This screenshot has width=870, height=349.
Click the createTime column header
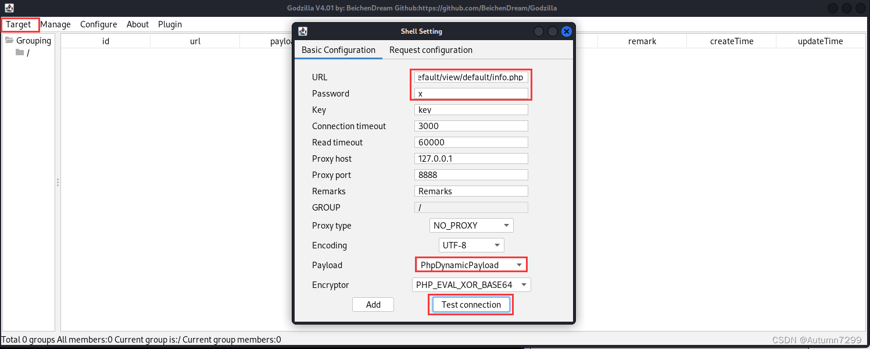732,41
